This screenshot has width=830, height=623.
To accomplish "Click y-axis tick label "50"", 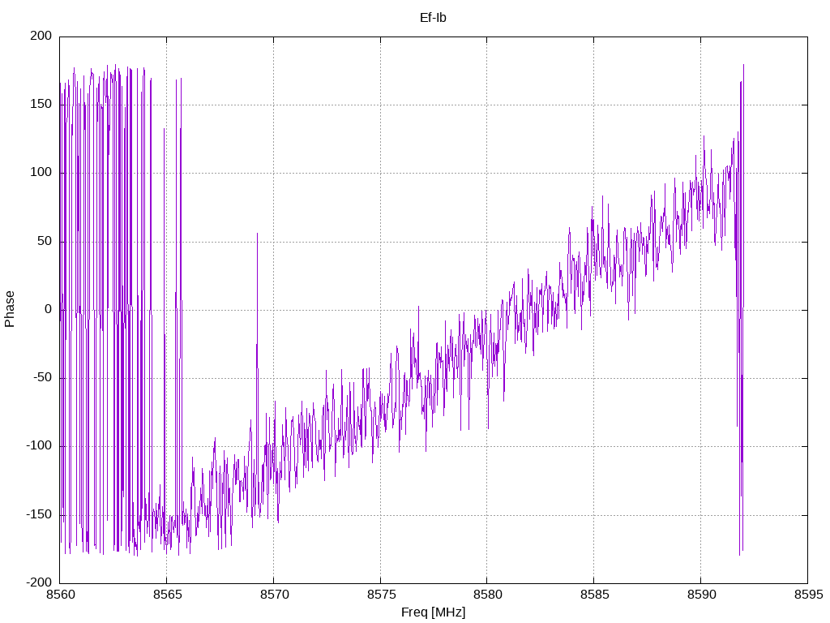I will pos(45,241).
